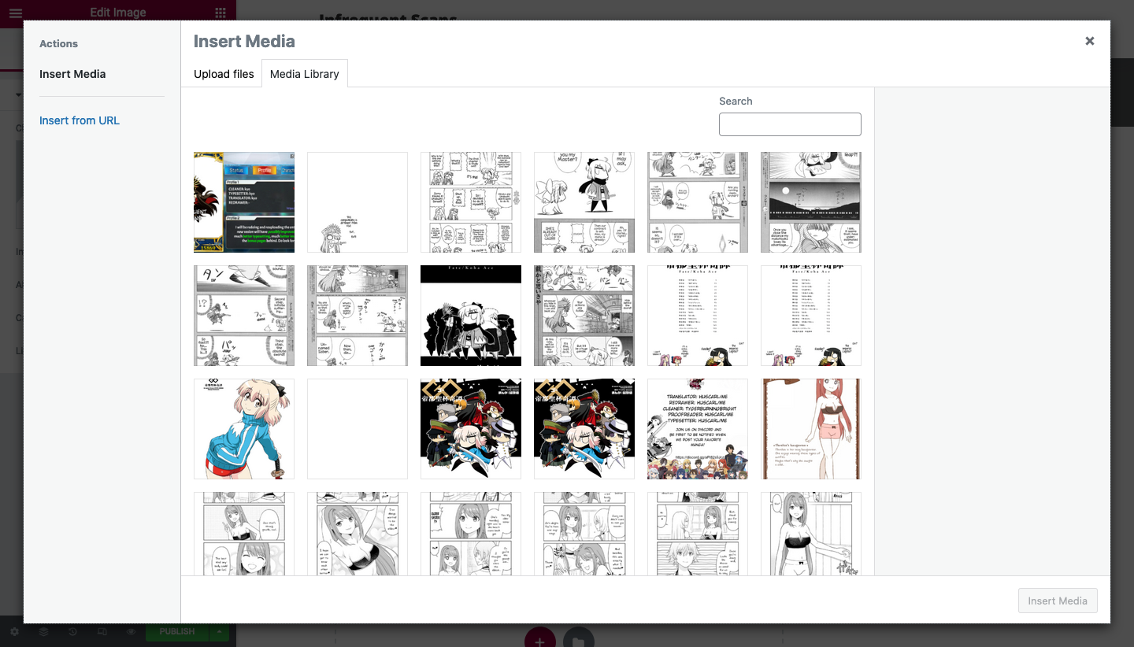This screenshot has width=1134, height=647.
Task: Select the red-haired girl in pink shorts thumbnail
Action: point(811,429)
